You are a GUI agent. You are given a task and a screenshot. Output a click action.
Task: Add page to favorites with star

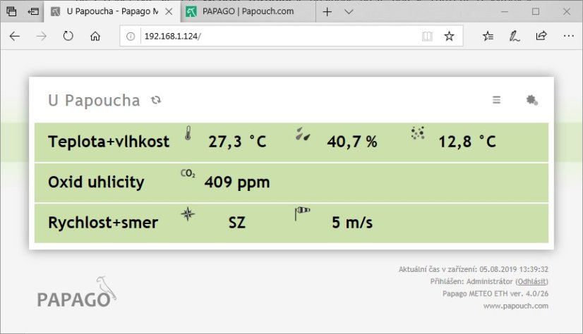point(449,36)
